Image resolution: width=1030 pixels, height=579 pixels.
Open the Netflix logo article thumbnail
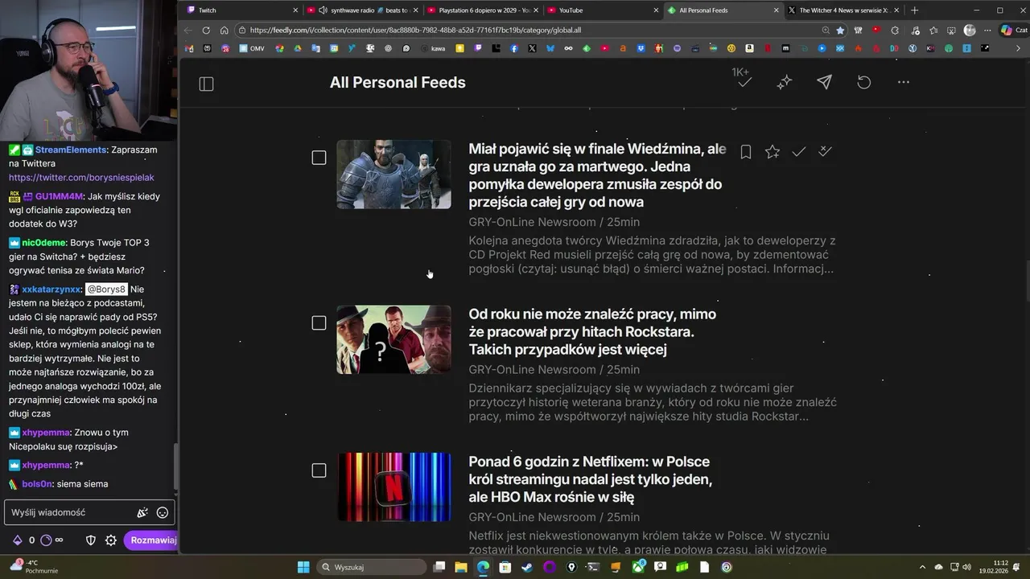393,487
